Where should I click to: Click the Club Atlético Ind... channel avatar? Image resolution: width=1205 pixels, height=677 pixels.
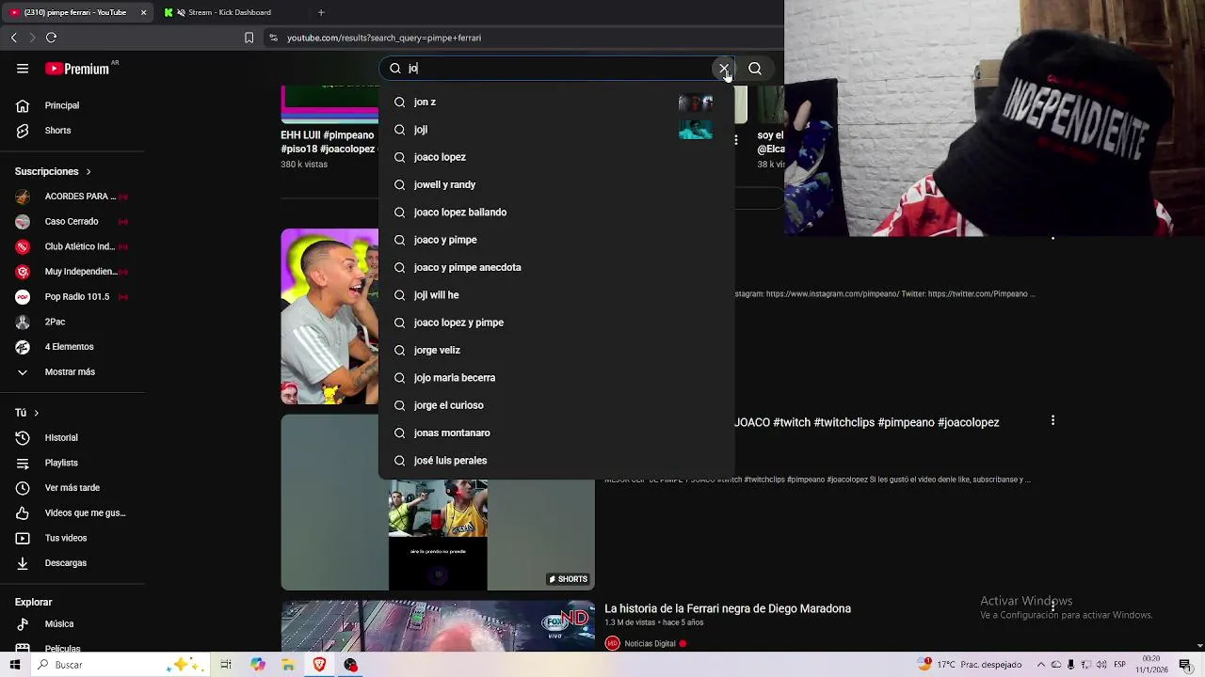[x=23, y=246]
